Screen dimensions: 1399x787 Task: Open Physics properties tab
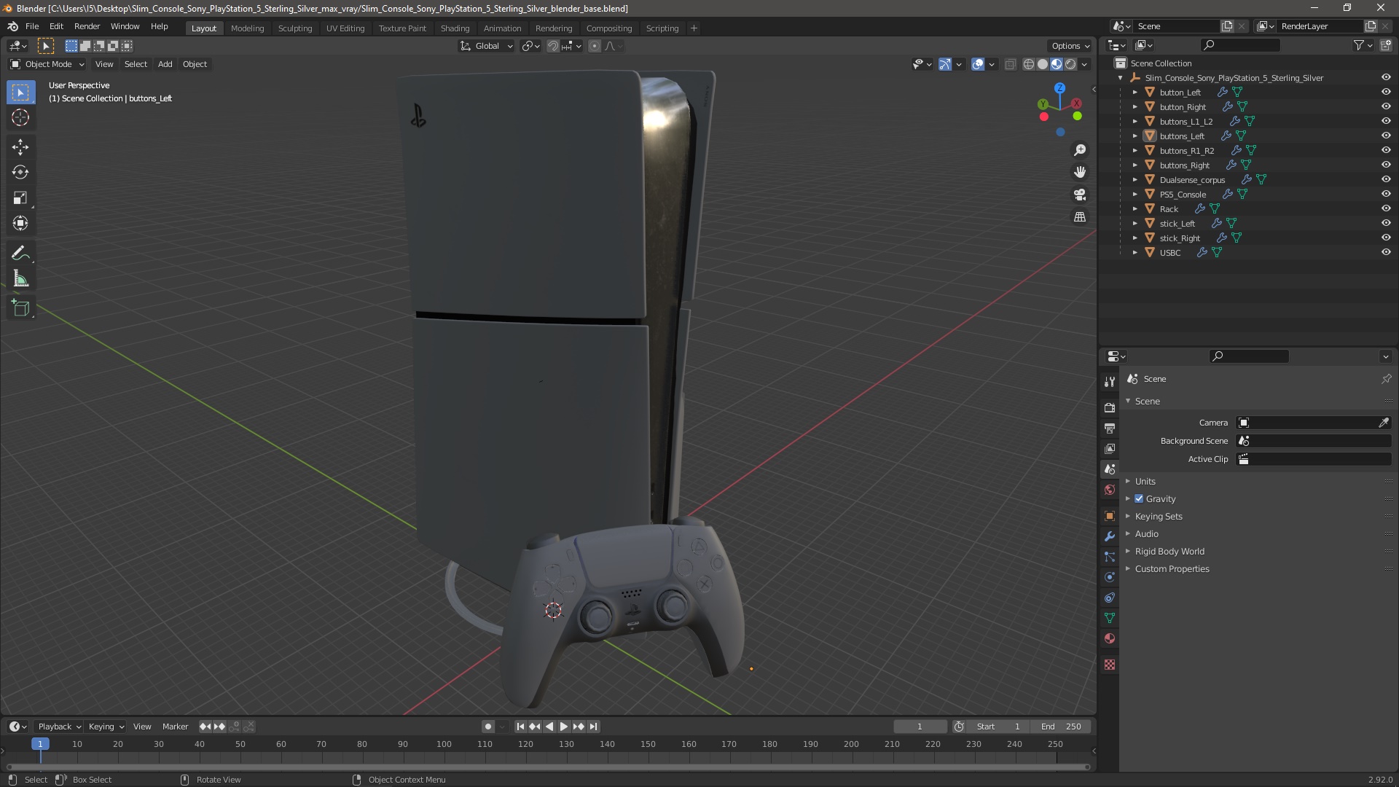tap(1110, 577)
